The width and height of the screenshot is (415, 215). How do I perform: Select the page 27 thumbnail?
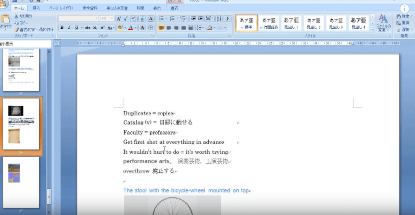tap(21, 181)
